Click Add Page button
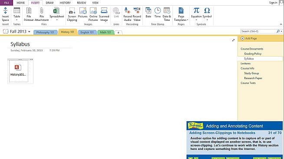The width and height of the screenshot is (284, 159). point(249,38)
